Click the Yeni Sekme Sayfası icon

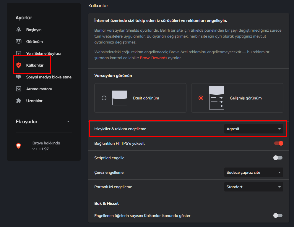click(x=18, y=53)
